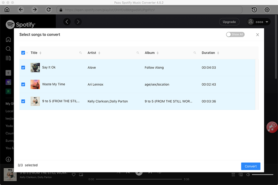Click the Upgrade button
The image size is (278, 185).
pos(229,22)
